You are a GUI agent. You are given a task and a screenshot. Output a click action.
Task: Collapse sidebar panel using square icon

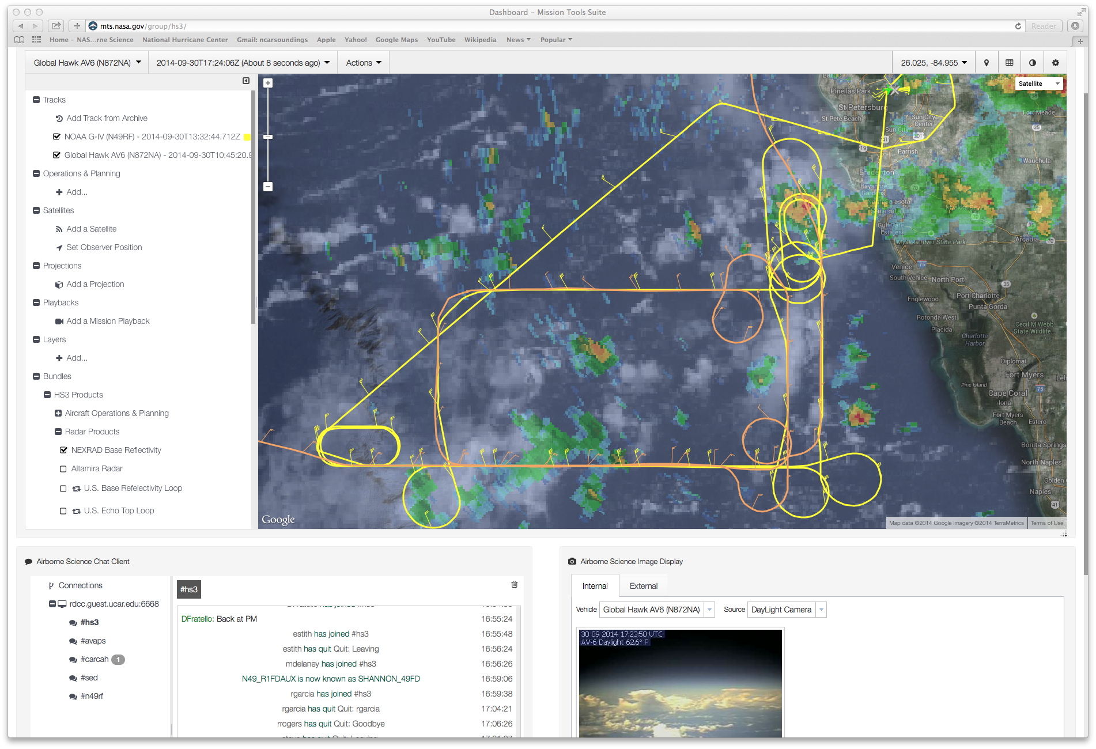[x=246, y=81]
